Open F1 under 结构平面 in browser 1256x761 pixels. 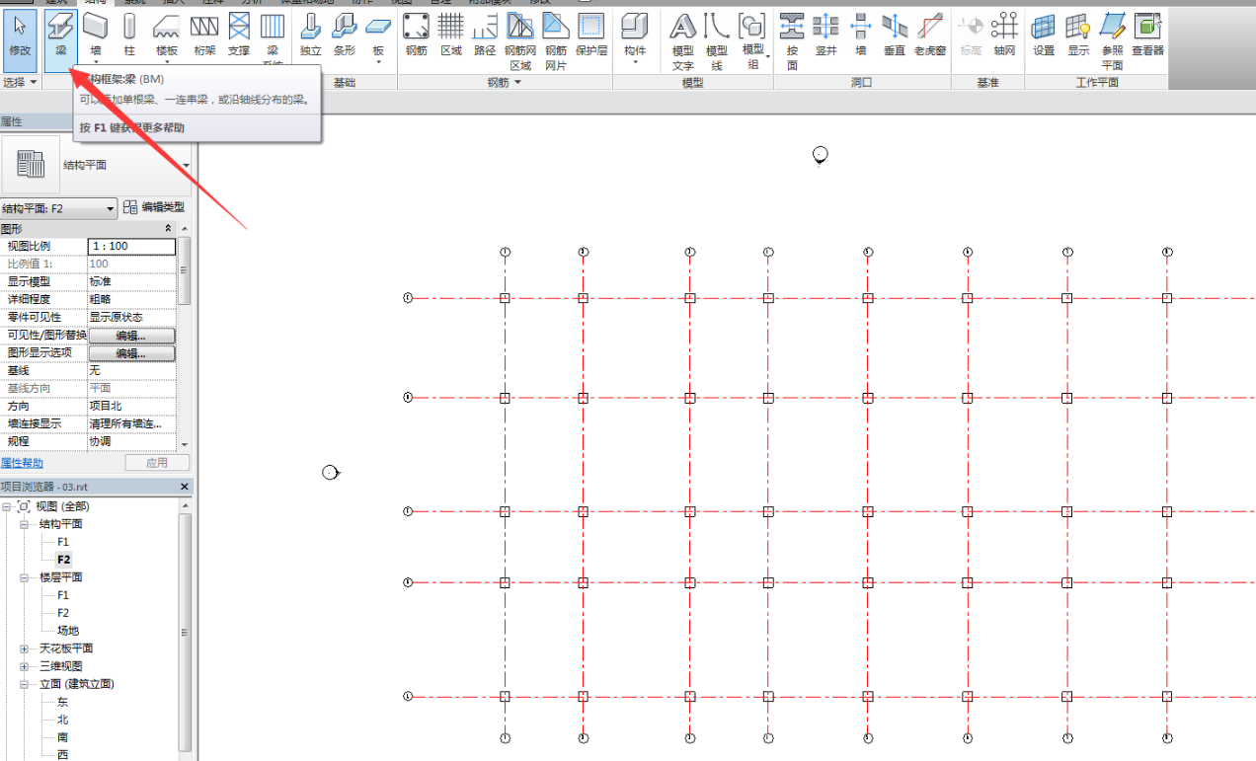63,542
